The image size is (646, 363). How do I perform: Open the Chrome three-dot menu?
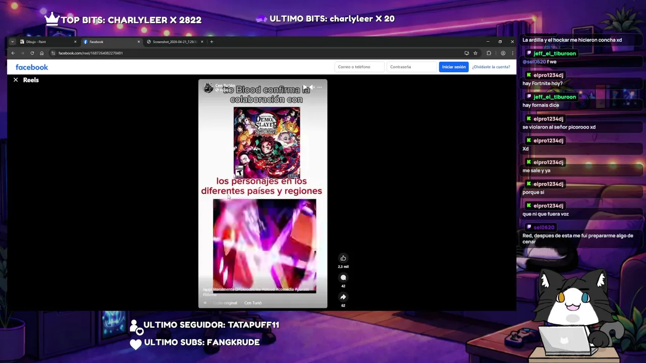point(512,53)
